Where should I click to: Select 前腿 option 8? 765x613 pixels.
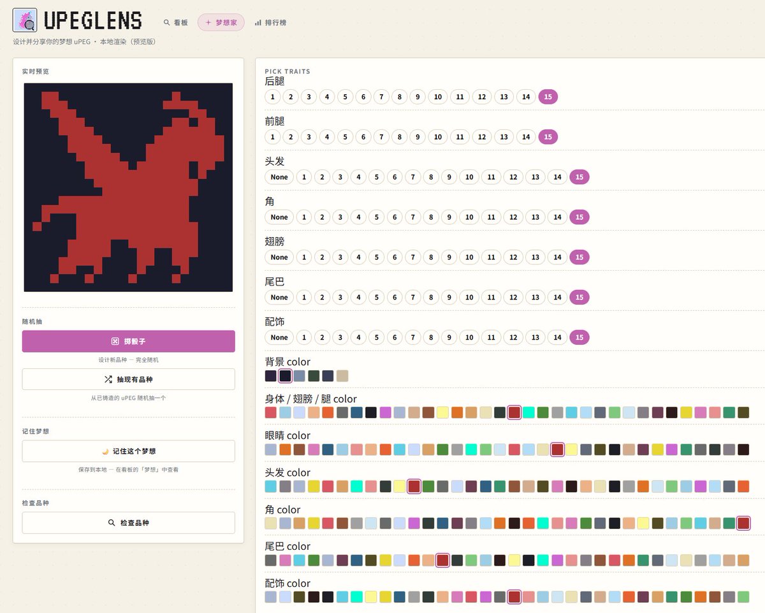click(399, 137)
